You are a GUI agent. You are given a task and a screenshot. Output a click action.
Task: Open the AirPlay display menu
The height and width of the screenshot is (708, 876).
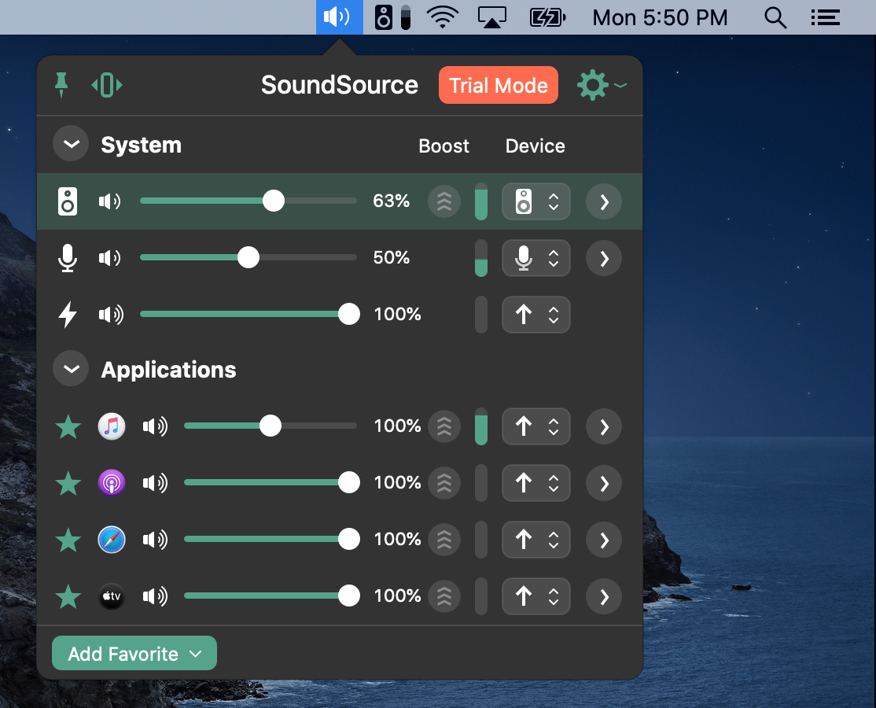[492, 17]
